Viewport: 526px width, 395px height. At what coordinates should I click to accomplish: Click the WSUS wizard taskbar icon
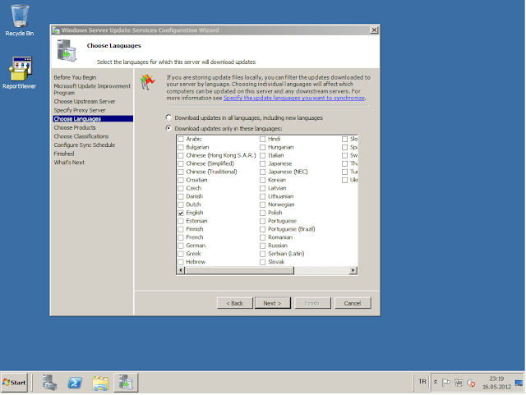[x=126, y=382]
